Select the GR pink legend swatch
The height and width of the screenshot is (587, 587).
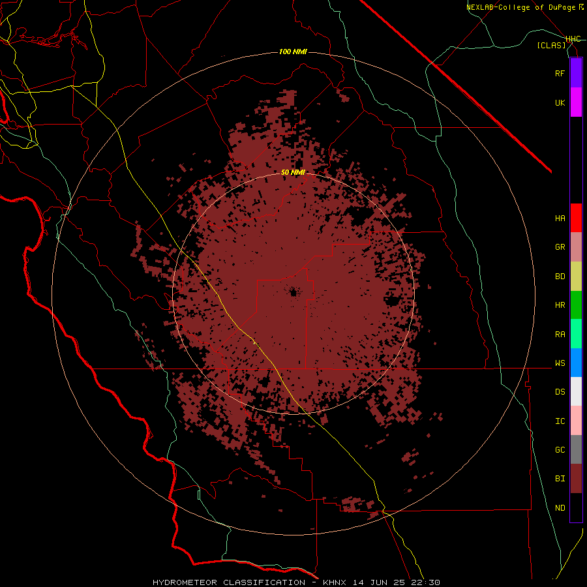pyautogui.click(x=576, y=247)
